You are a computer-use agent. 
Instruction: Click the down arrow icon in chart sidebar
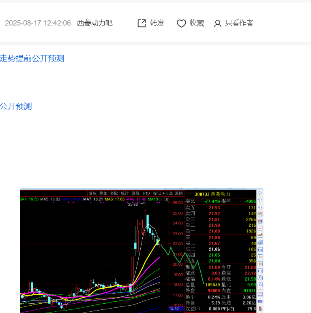coord(260,207)
